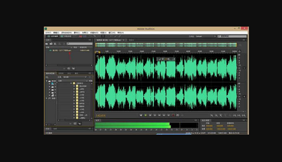Toggle Skip Selection in the transport bar
The image size is (282, 162).
point(182,115)
